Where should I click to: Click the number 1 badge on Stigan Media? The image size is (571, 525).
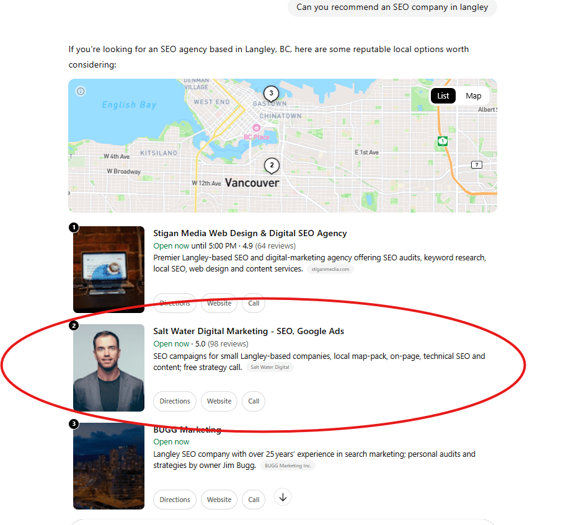tap(74, 227)
